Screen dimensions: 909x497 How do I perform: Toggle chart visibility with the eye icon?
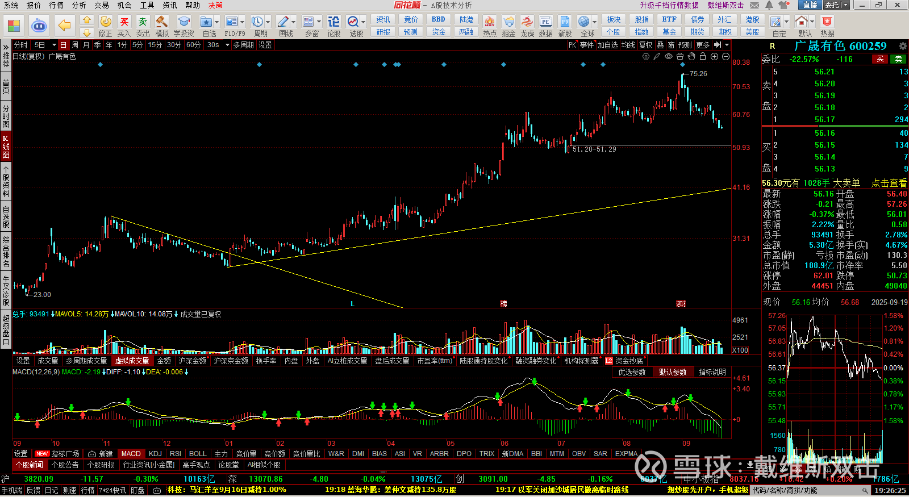tap(669, 56)
